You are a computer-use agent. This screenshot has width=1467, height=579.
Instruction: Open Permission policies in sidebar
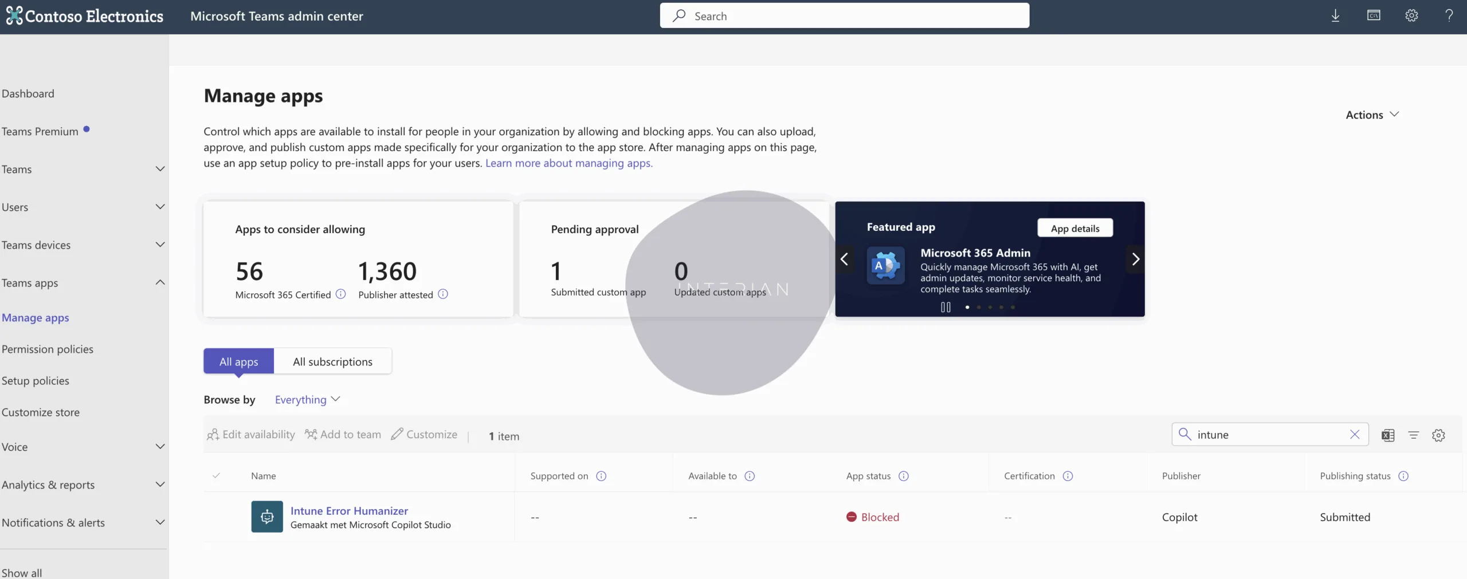tap(48, 349)
